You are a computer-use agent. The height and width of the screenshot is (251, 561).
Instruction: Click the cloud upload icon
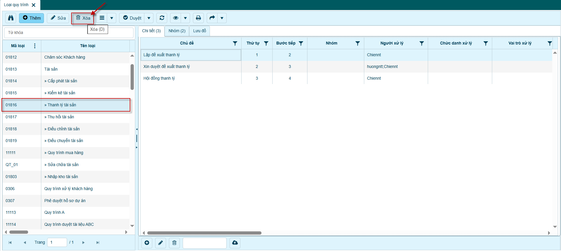point(235,243)
